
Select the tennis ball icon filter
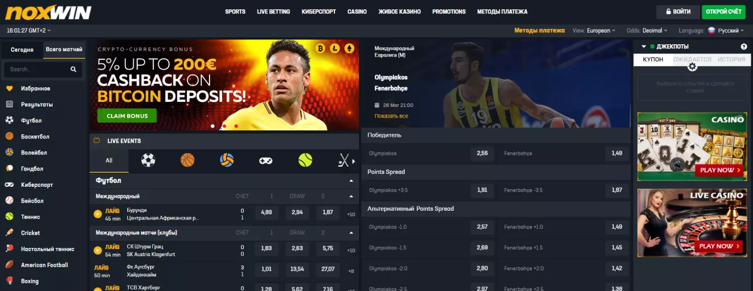[305, 160]
